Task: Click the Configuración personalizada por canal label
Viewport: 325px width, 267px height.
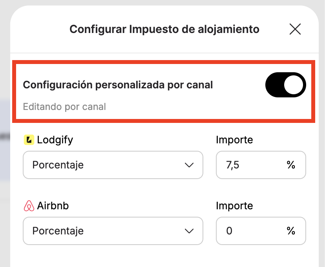Action: coord(118,85)
